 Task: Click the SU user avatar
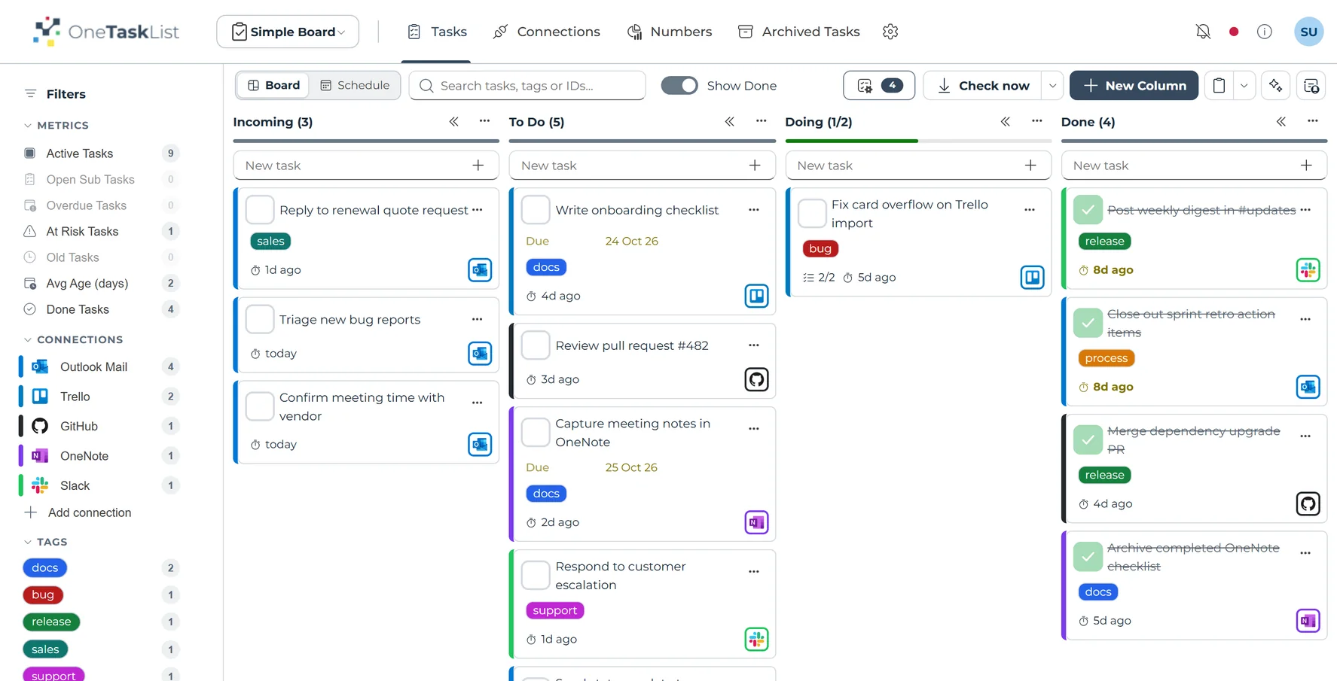coord(1308,32)
